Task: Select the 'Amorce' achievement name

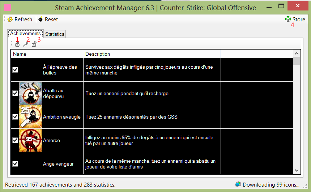Action: tap(51, 140)
